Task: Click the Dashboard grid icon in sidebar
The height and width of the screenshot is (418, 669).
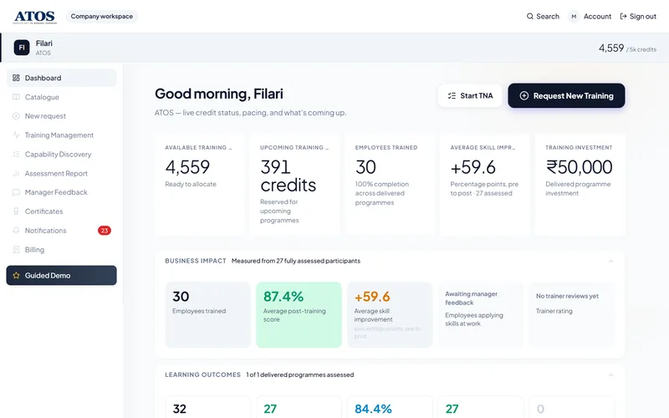Action: [x=16, y=78]
